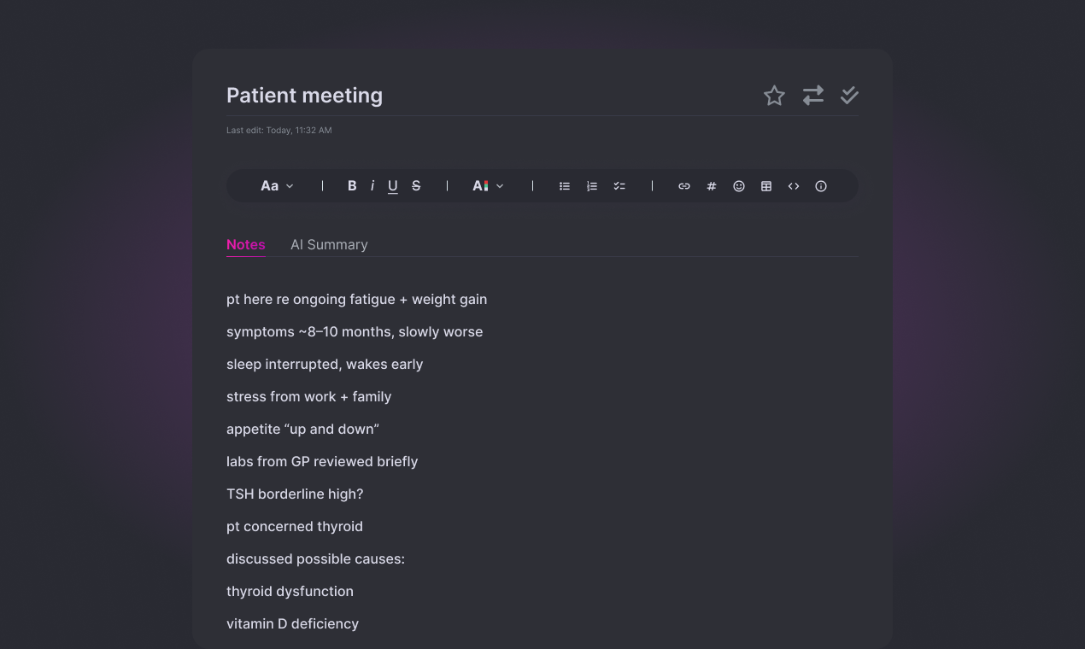The height and width of the screenshot is (649, 1085).
Task: Open the emoji picker
Action: click(x=738, y=185)
